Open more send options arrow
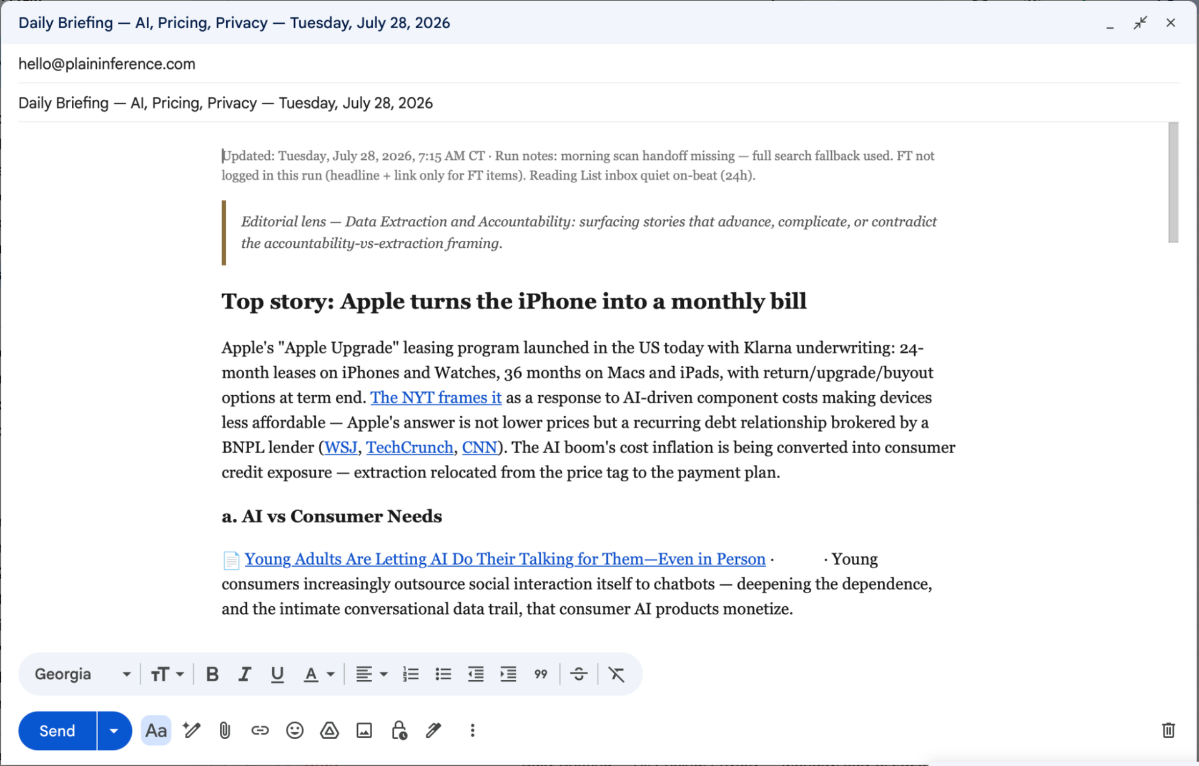1199x766 pixels. (x=114, y=730)
